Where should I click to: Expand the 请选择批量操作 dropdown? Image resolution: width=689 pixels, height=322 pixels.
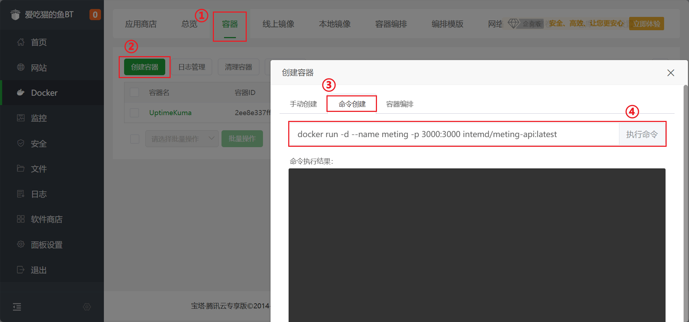[x=182, y=139]
